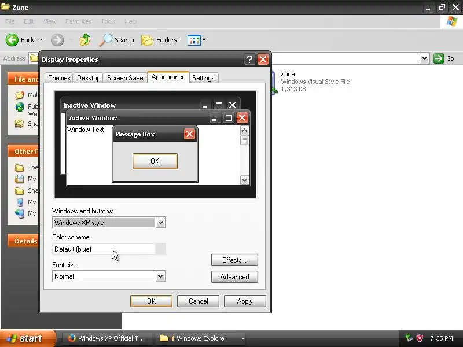Click the Make a new folder icon
The image size is (463, 347).
20,95
